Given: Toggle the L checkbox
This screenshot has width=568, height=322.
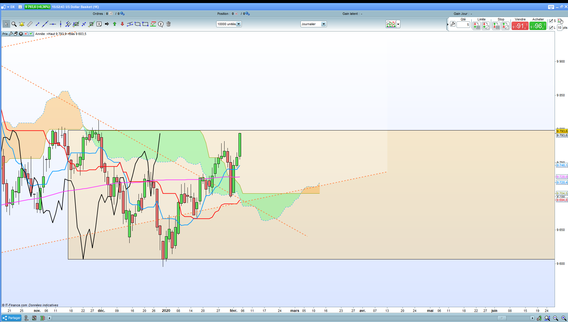Looking at the screenshot, I should click(x=551, y=28).
